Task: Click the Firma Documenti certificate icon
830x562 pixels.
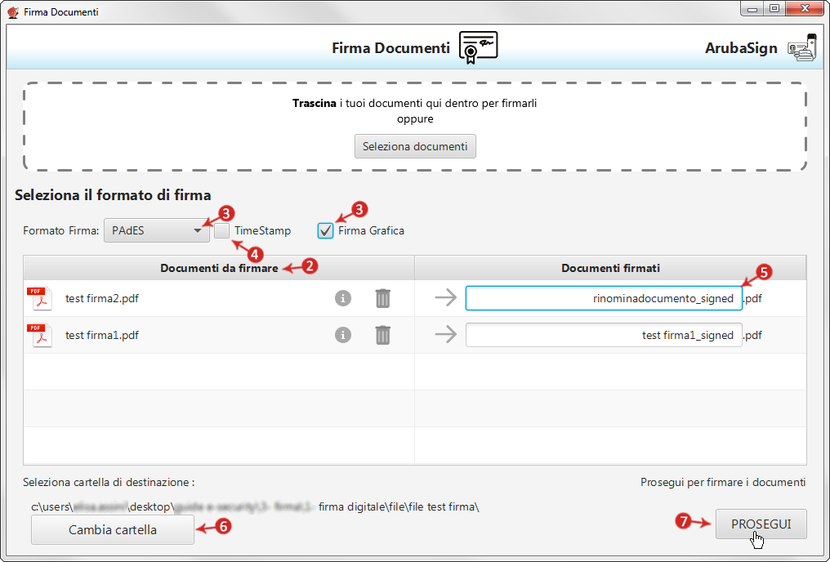Action: (478, 47)
